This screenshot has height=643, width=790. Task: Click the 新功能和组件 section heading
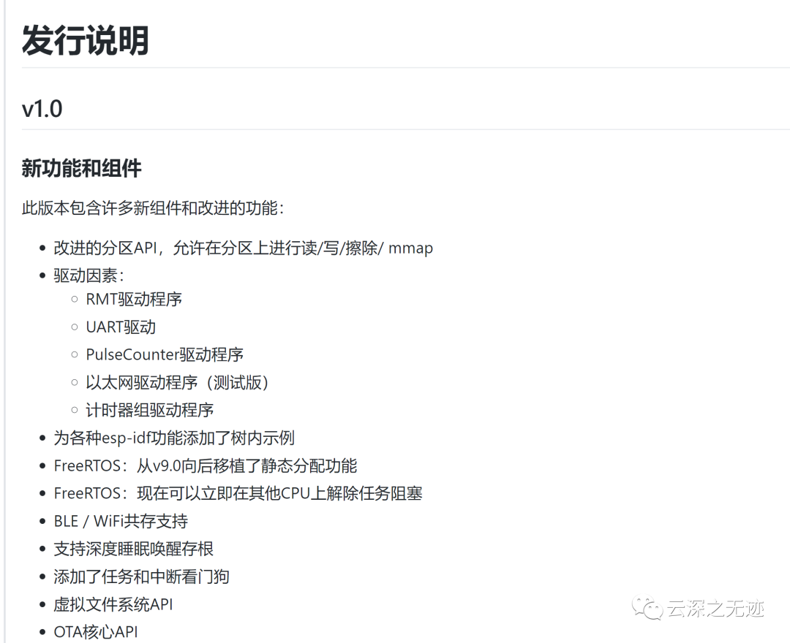click(82, 168)
